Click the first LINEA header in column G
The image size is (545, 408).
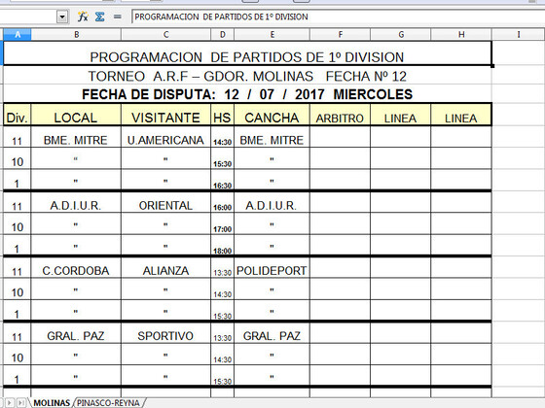tap(401, 115)
